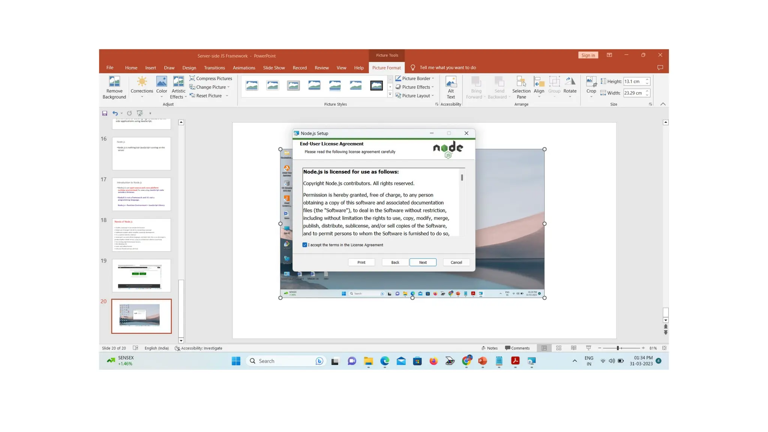Click the Windows Search box

[x=286, y=361]
